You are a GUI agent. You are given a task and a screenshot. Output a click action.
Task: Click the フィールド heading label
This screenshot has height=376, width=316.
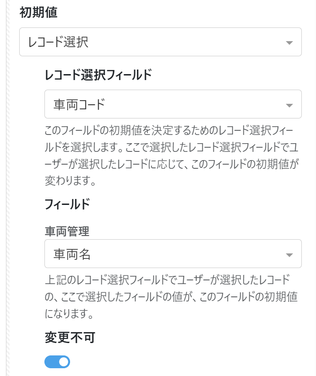[67, 204]
